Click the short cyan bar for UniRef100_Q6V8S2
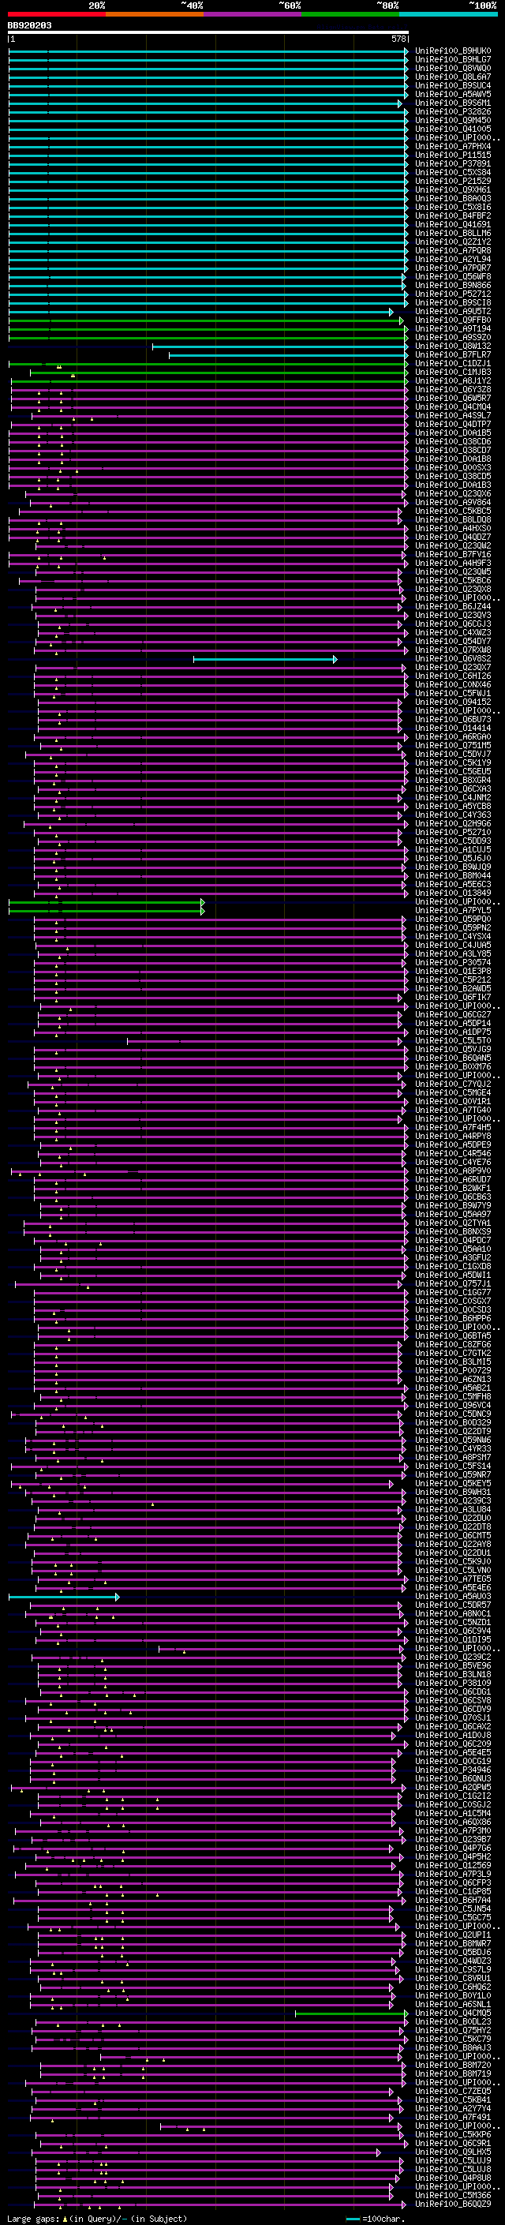The width and height of the screenshot is (505, 2225). pyautogui.click(x=265, y=659)
